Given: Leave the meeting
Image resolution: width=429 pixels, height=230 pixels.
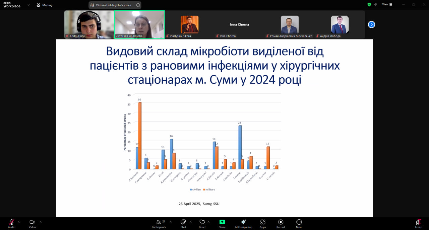Looking at the screenshot, I should click(x=419, y=223).
